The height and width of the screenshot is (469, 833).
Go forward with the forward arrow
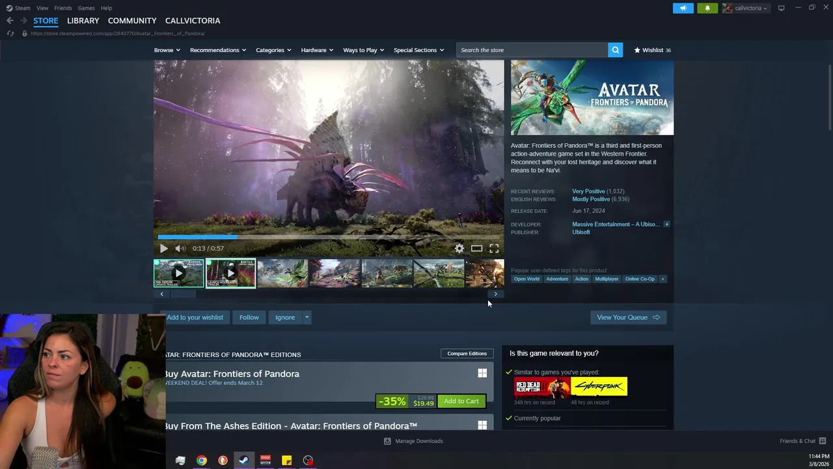pyautogui.click(x=23, y=21)
